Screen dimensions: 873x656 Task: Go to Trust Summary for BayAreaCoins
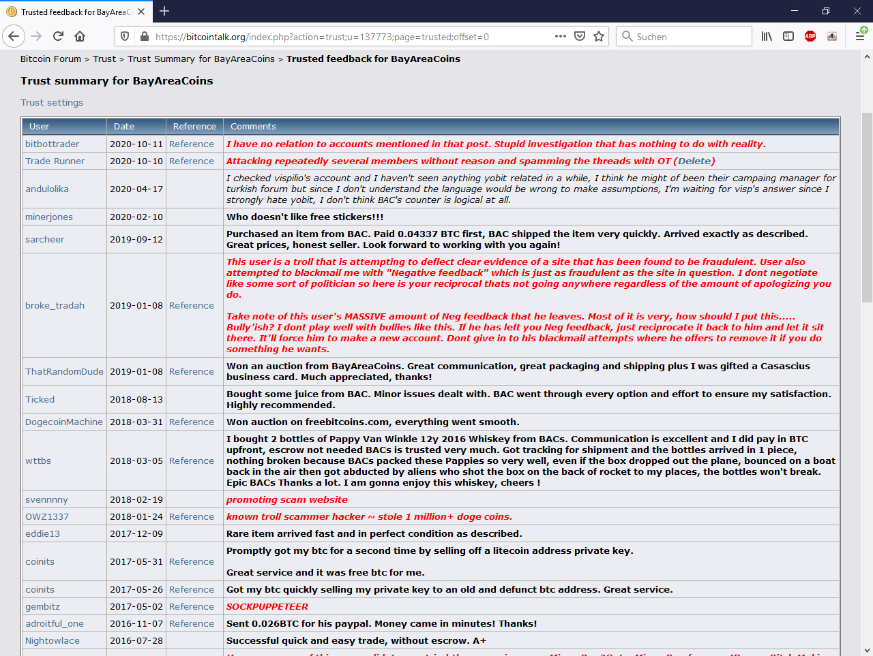[x=201, y=59]
